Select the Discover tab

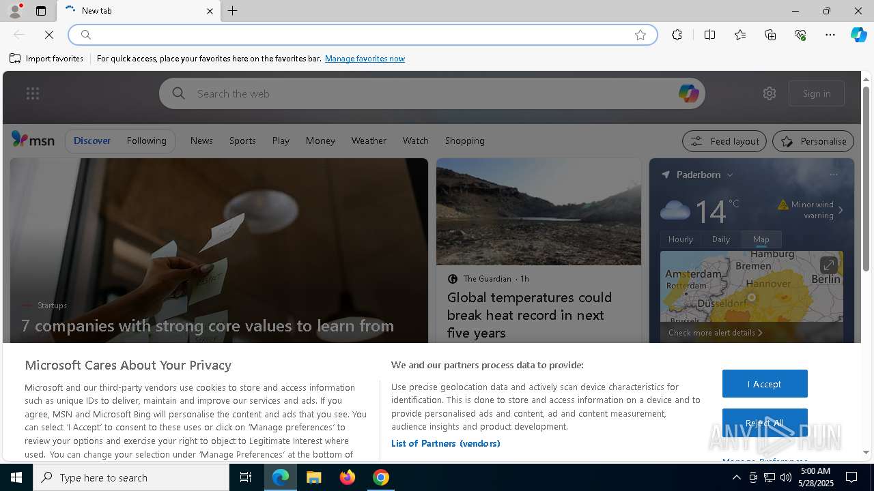[92, 140]
